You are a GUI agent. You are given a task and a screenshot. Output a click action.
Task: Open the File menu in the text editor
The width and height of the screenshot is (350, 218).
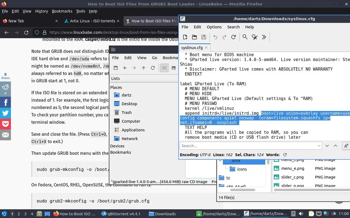coord(185,27)
